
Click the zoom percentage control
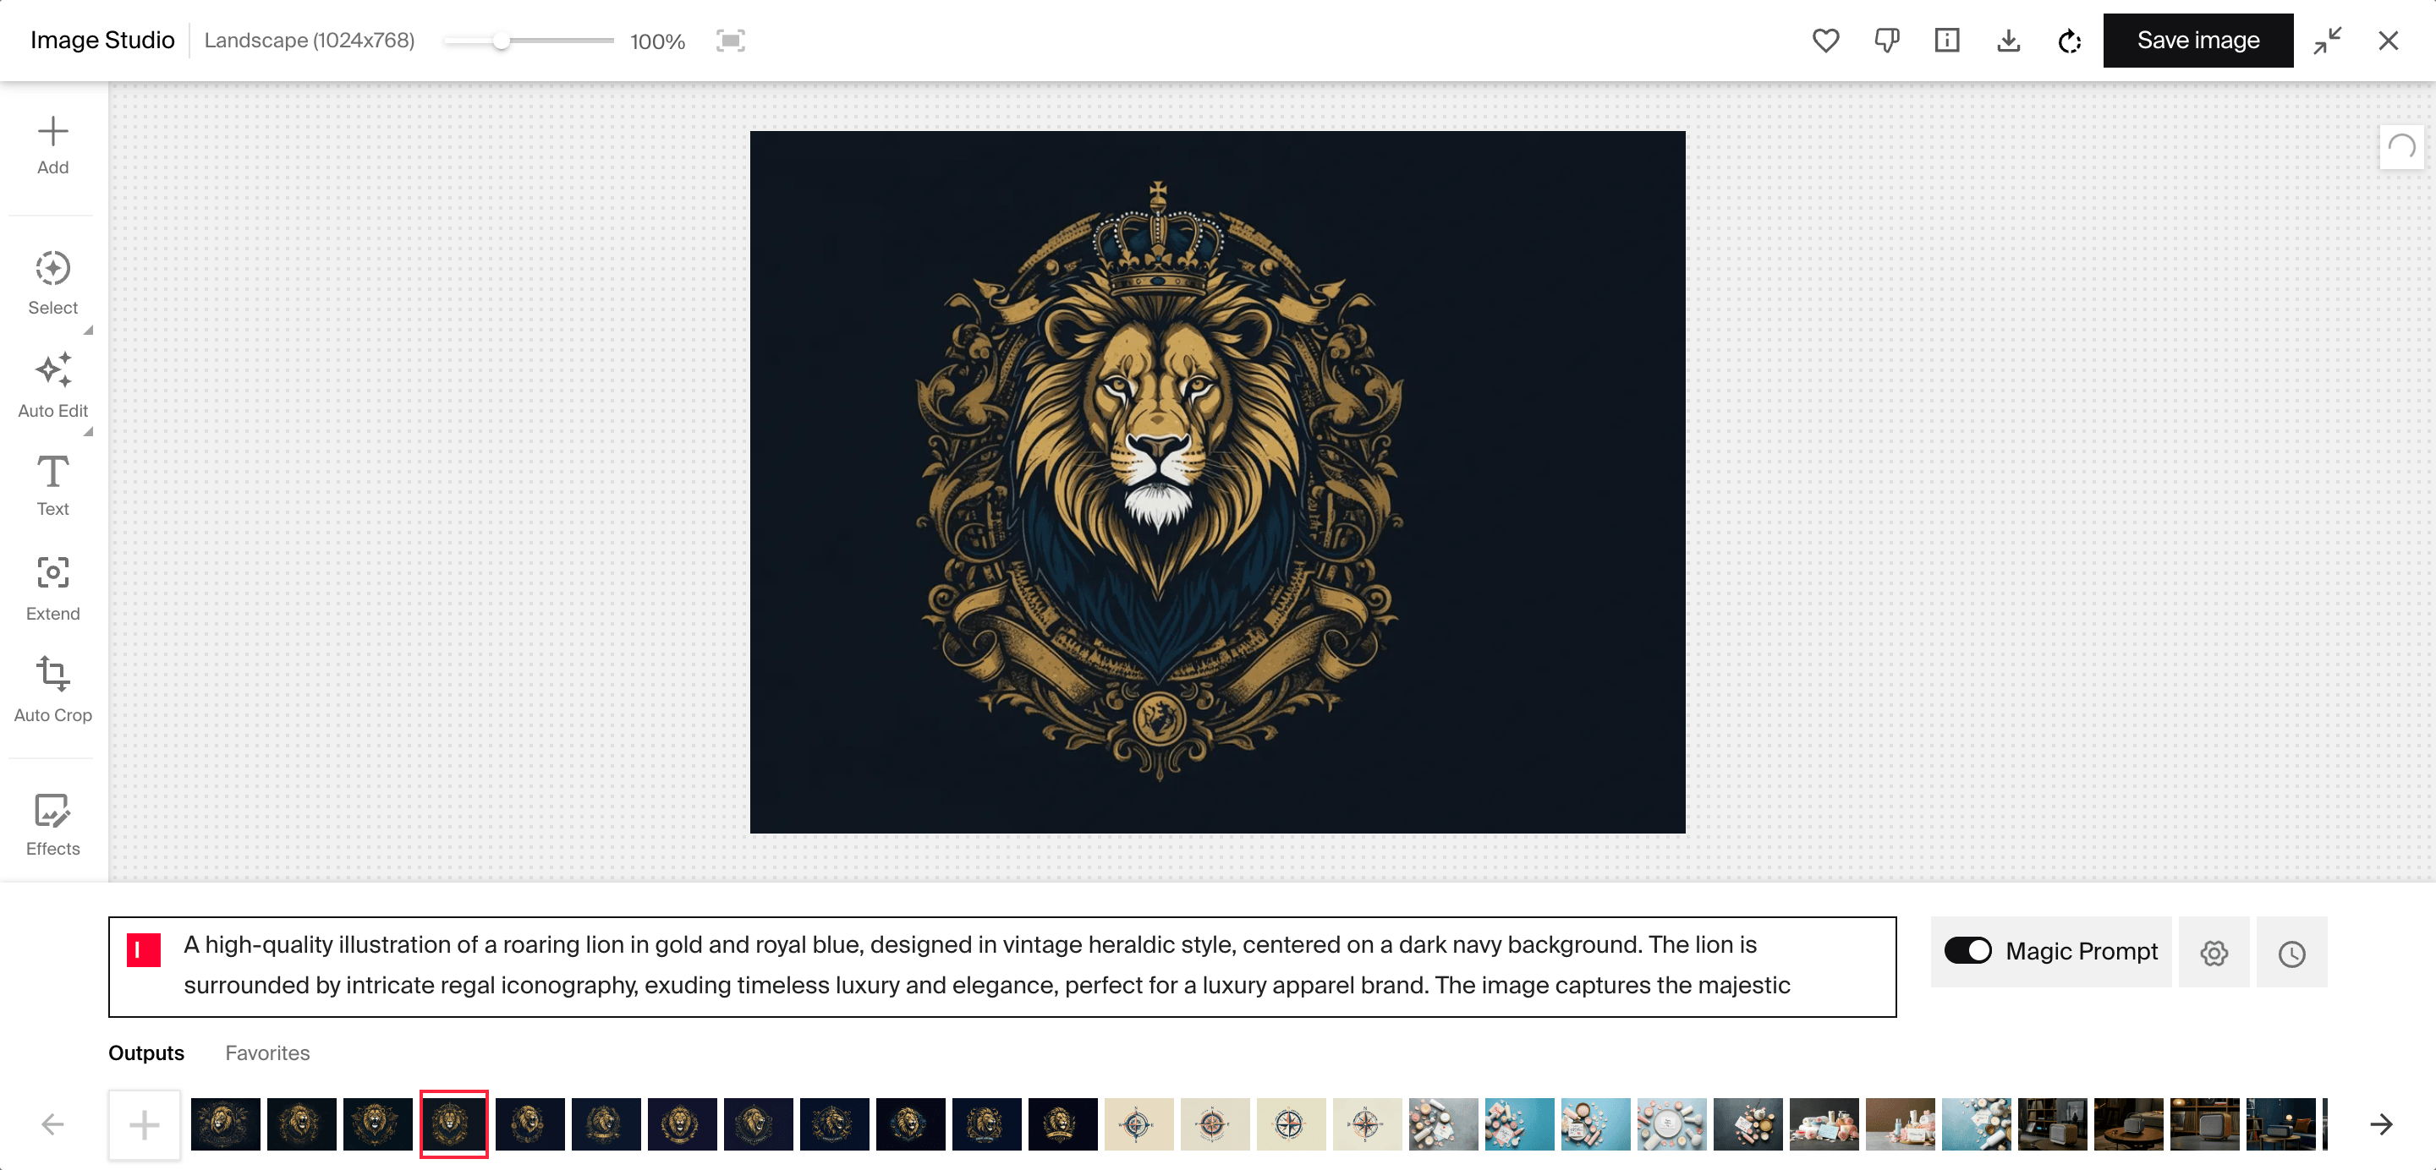(657, 41)
